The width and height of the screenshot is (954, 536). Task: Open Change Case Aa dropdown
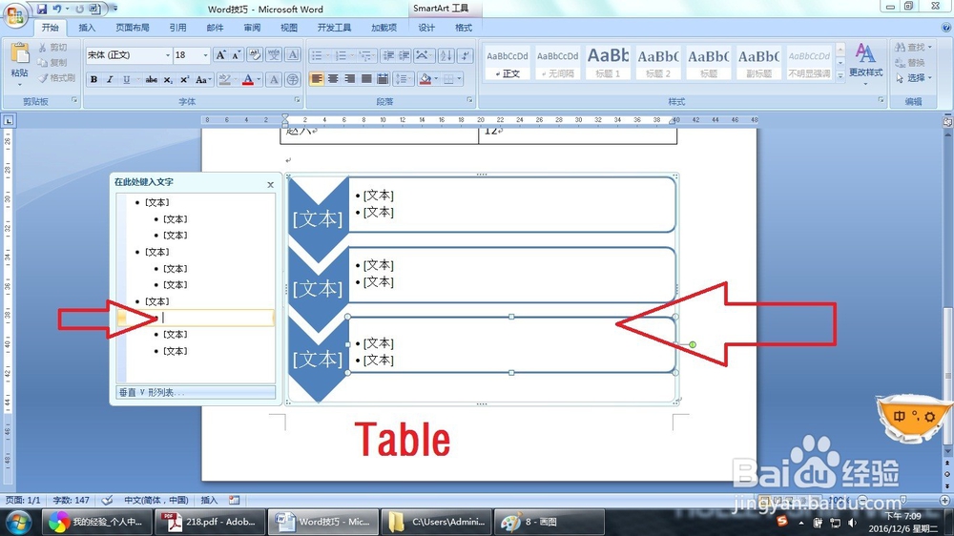click(203, 80)
